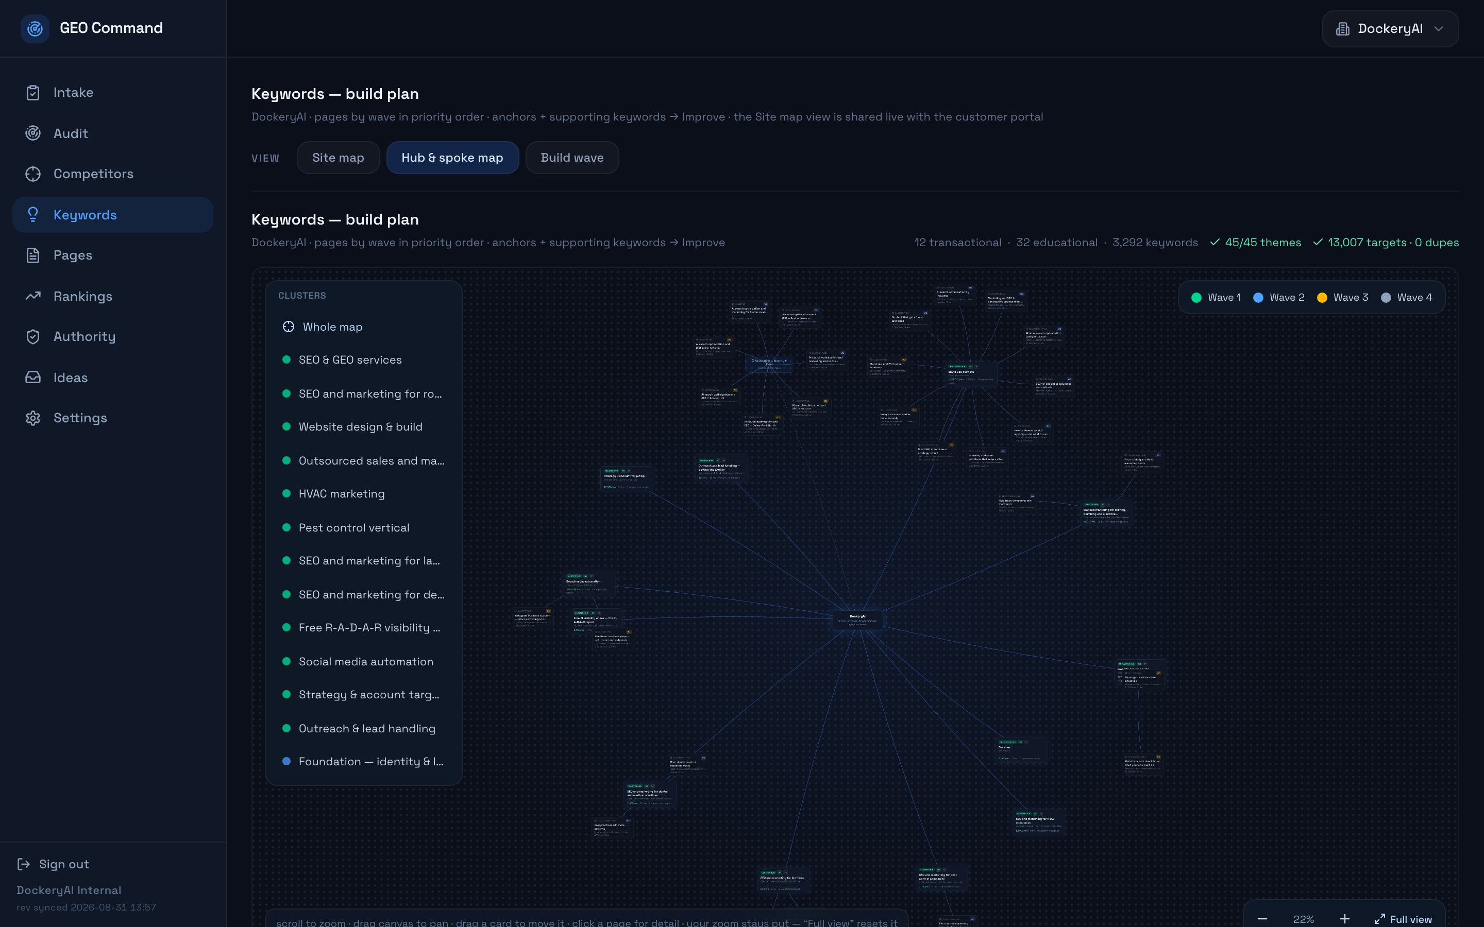Image resolution: width=1484 pixels, height=927 pixels.
Task: Open the Pages section
Action: tap(113, 255)
